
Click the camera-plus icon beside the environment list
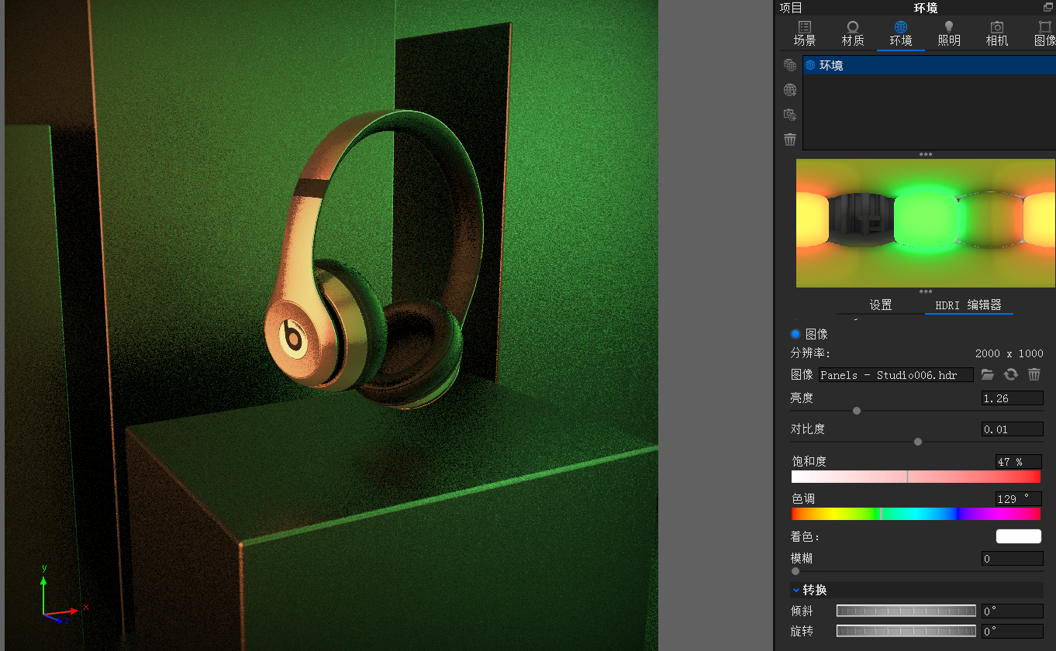[x=790, y=115]
